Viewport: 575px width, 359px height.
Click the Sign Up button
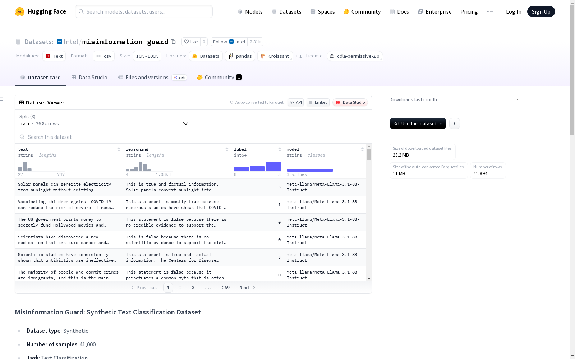point(541,11)
